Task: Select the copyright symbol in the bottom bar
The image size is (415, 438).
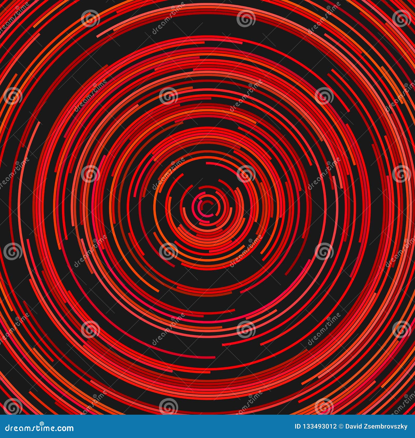Action: [340, 429]
